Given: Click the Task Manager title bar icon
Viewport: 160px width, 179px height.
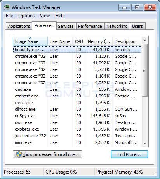Looking at the screenshot, I should point(7,7).
